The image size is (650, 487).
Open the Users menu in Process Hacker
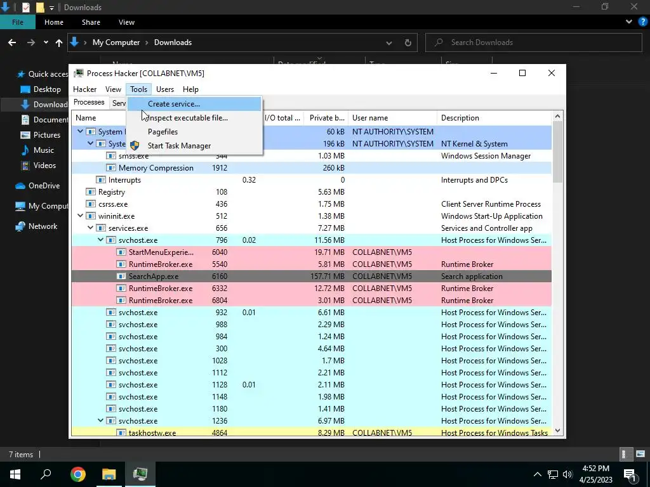point(165,89)
